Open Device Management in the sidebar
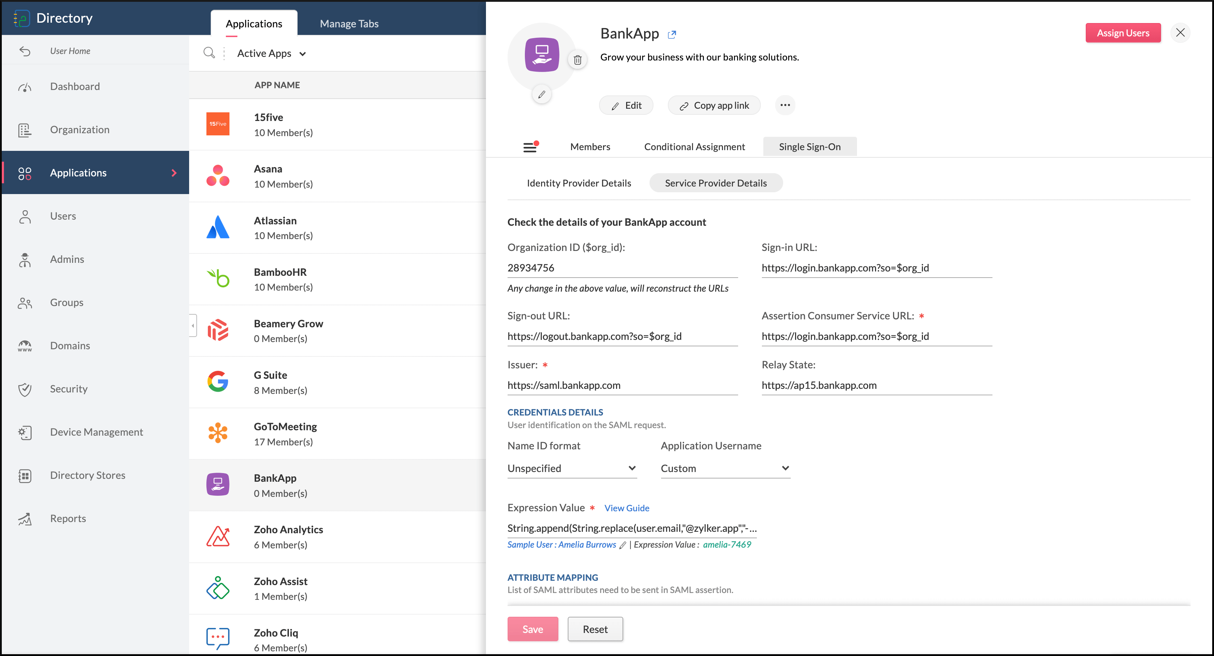The image size is (1214, 656). click(x=96, y=432)
